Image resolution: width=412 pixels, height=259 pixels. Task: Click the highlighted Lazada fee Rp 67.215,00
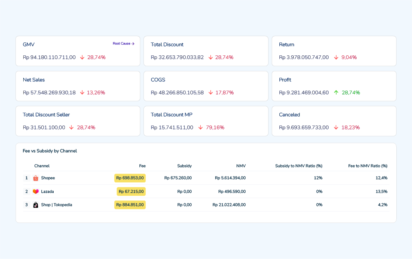tap(131, 191)
